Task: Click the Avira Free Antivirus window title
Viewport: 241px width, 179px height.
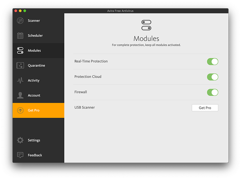Action: pyautogui.click(x=120, y=11)
